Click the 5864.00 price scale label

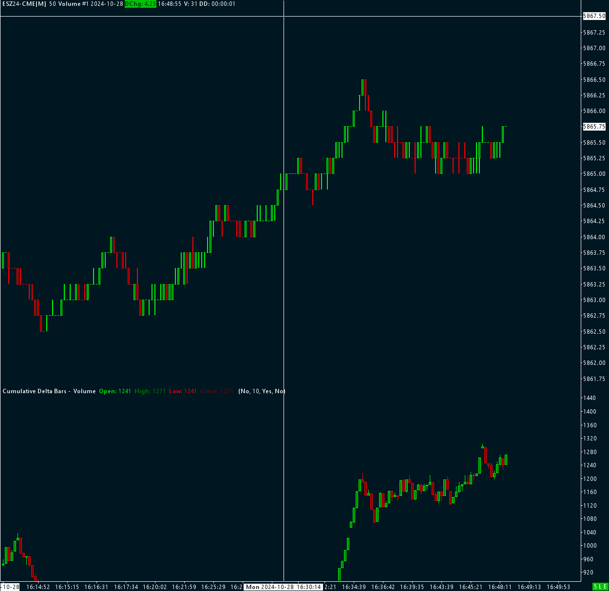click(x=594, y=237)
